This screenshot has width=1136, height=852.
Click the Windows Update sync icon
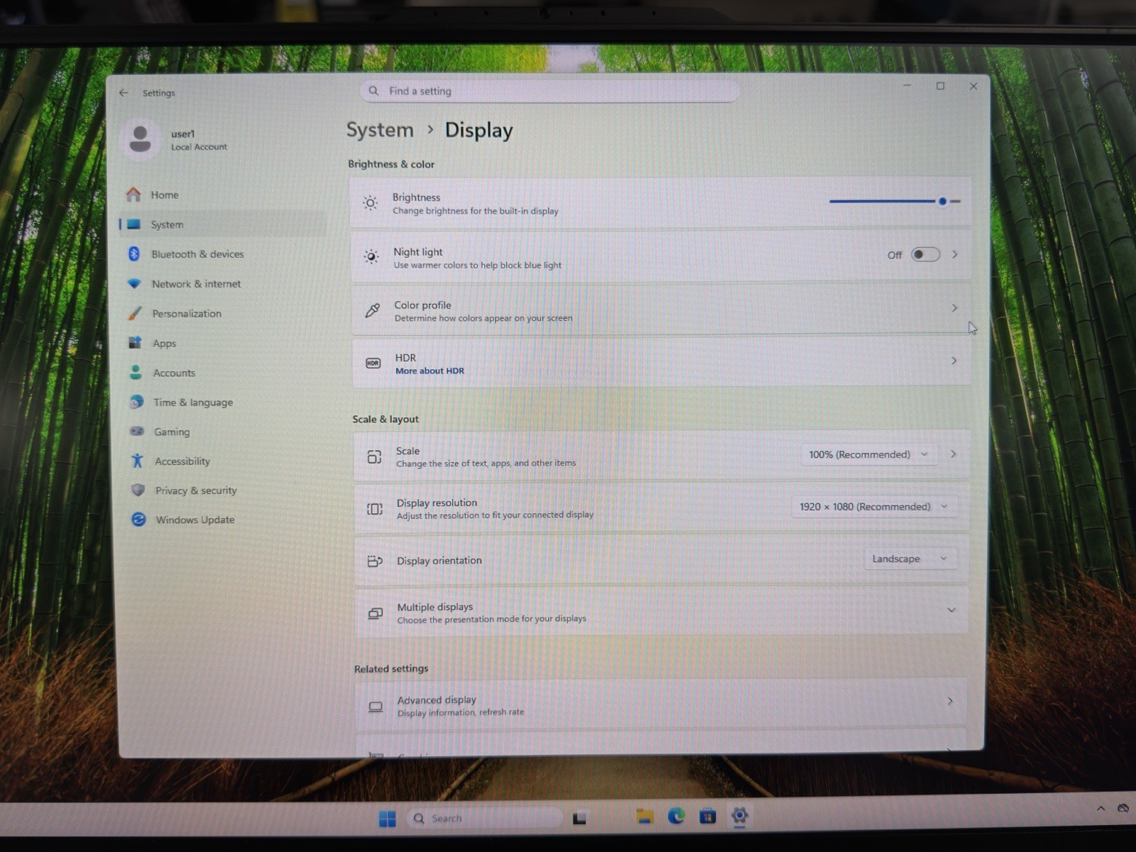[x=138, y=520]
